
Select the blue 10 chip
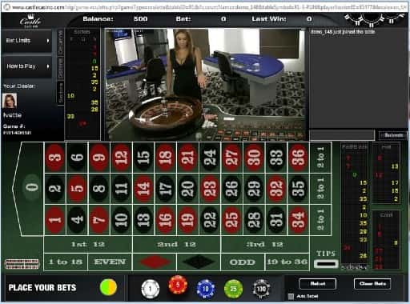tap(206, 289)
